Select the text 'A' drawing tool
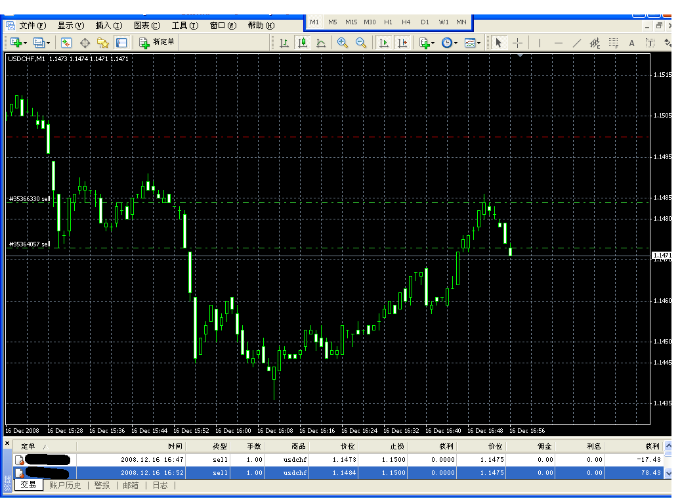Viewport: 680px width, 498px height. 631,43
